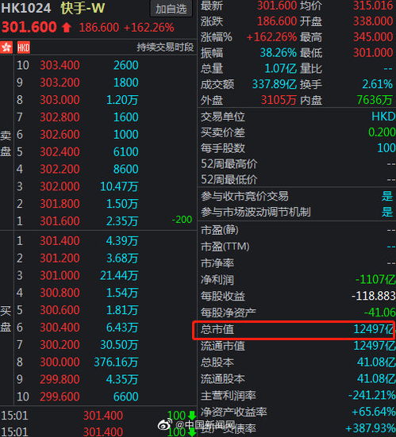Select buy level 10 price 299.600

click(x=60, y=397)
